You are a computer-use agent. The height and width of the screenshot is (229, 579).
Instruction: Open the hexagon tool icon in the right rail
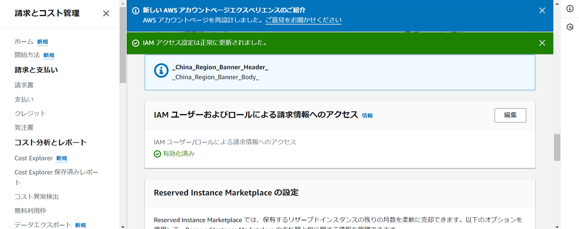(570, 27)
